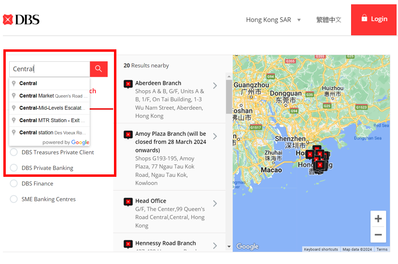Select DBS Treasures Private Client option
The image size is (398, 264).
coord(13,152)
